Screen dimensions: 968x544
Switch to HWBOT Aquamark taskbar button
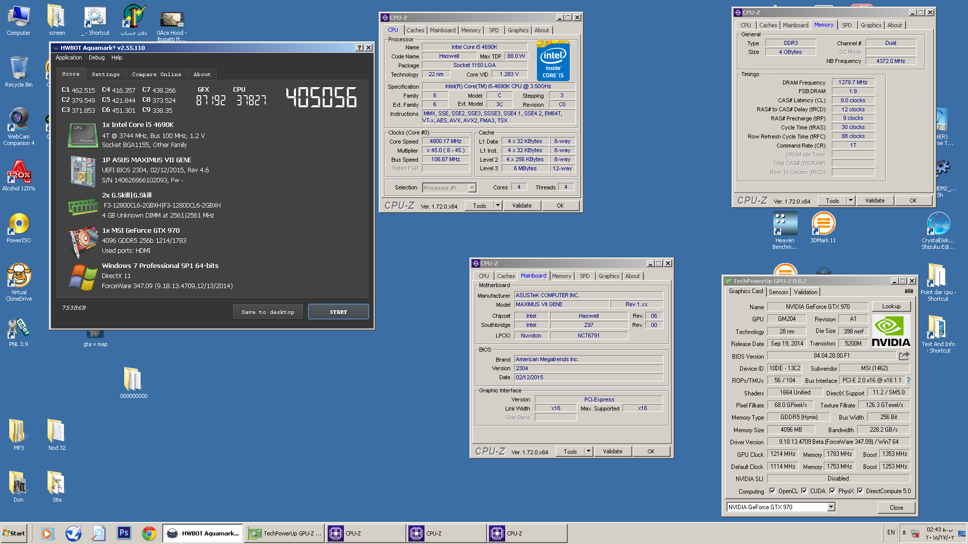pyautogui.click(x=203, y=533)
